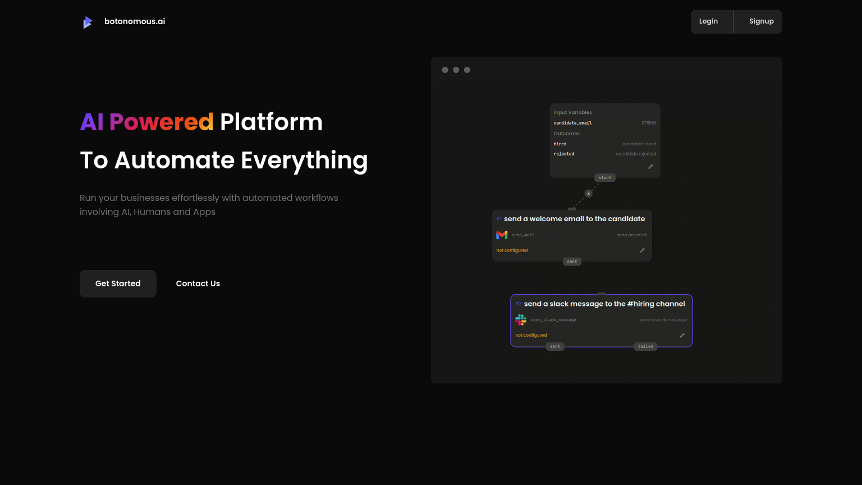Click the Login button
The image size is (862, 485).
(708, 21)
